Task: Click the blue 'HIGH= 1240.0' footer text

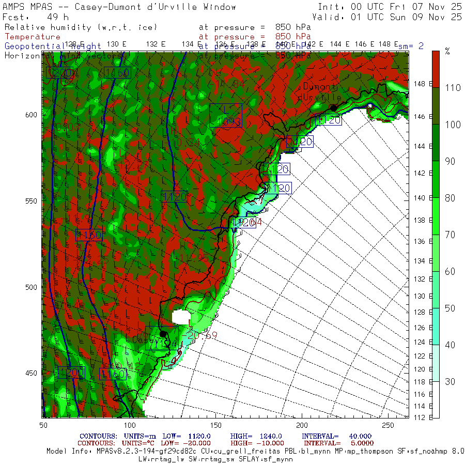Action: pyautogui.click(x=256, y=436)
